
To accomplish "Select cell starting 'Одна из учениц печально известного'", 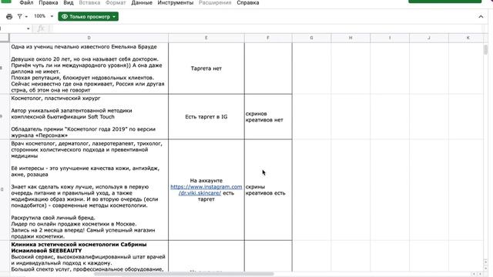I will coord(89,68).
